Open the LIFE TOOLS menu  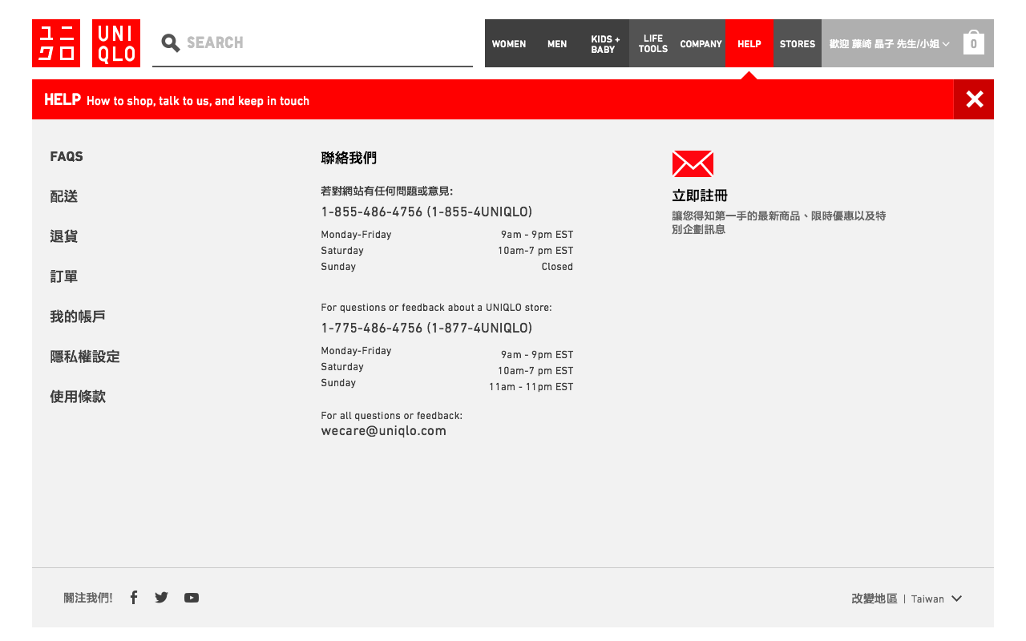tap(653, 44)
